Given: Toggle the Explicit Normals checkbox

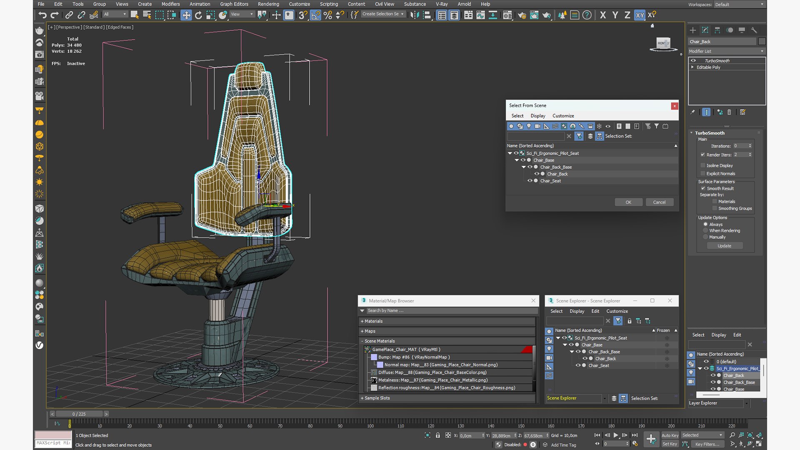Looking at the screenshot, I should [x=702, y=174].
